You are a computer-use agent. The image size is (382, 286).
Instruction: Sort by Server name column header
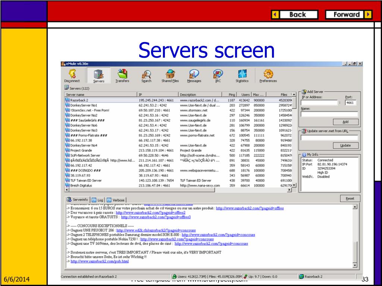(x=101, y=95)
